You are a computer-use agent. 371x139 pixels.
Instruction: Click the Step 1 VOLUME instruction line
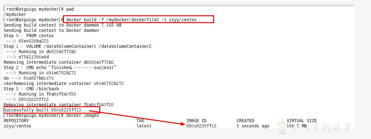77,46
